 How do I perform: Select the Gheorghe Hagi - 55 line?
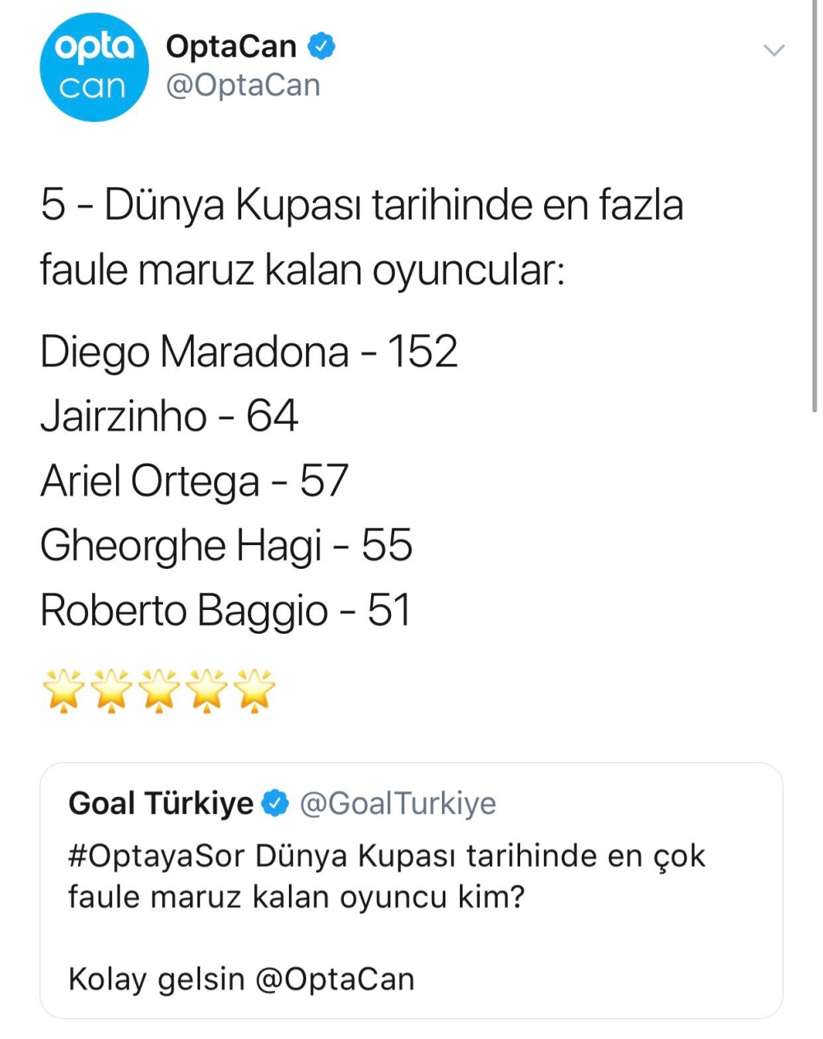[x=226, y=545]
